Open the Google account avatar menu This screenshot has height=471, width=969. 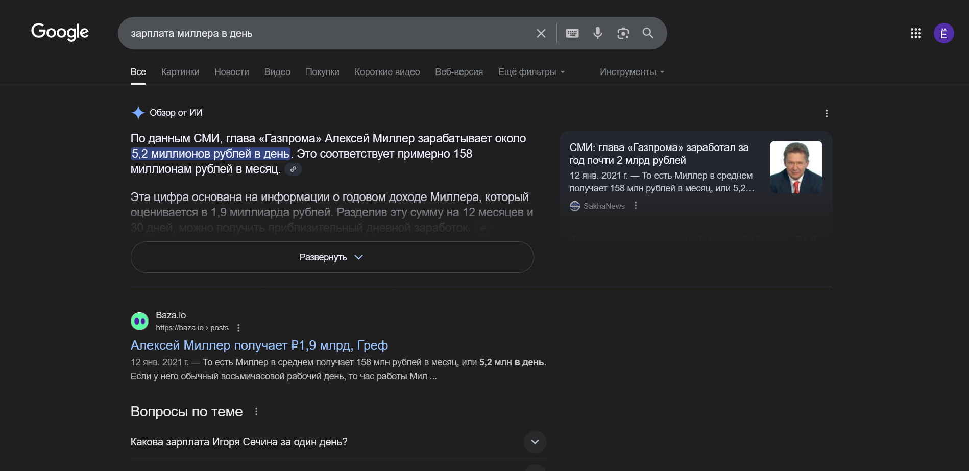(x=944, y=33)
